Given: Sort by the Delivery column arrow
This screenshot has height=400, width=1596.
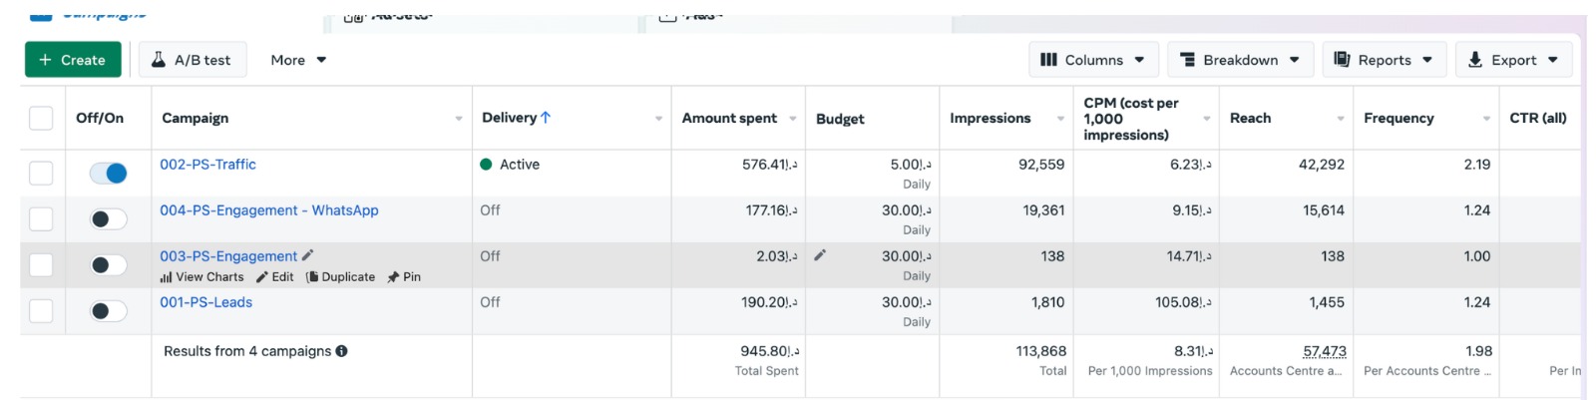Looking at the screenshot, I should [546, 118].
